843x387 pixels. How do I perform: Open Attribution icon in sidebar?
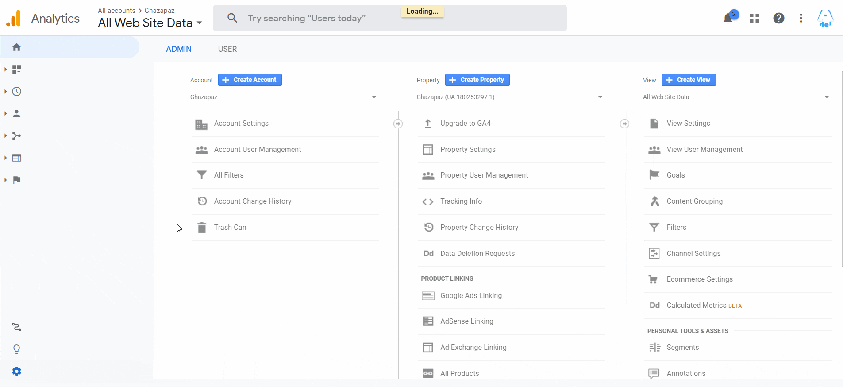(17, 327)
